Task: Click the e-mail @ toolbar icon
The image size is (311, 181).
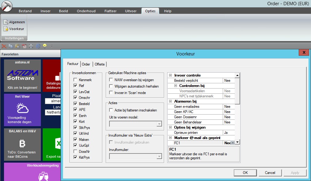Action: (x=38, y=46)
